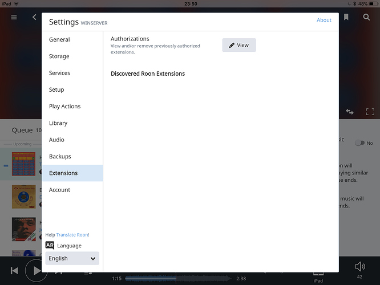This screenshot has width=380, height=285.
Task: Open search with the magnifier icon
Action: pos(366,17)
